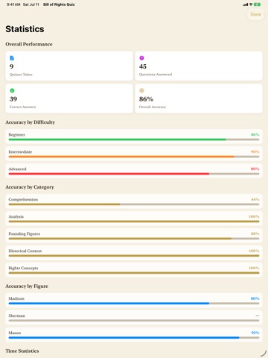Click the Rights Concepts category row

point(134,270)
